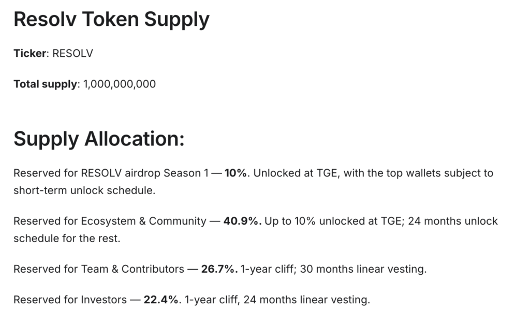530x326 pixels.
Task: Click the bold 26.7% percentage
Action: coord(219,269)
